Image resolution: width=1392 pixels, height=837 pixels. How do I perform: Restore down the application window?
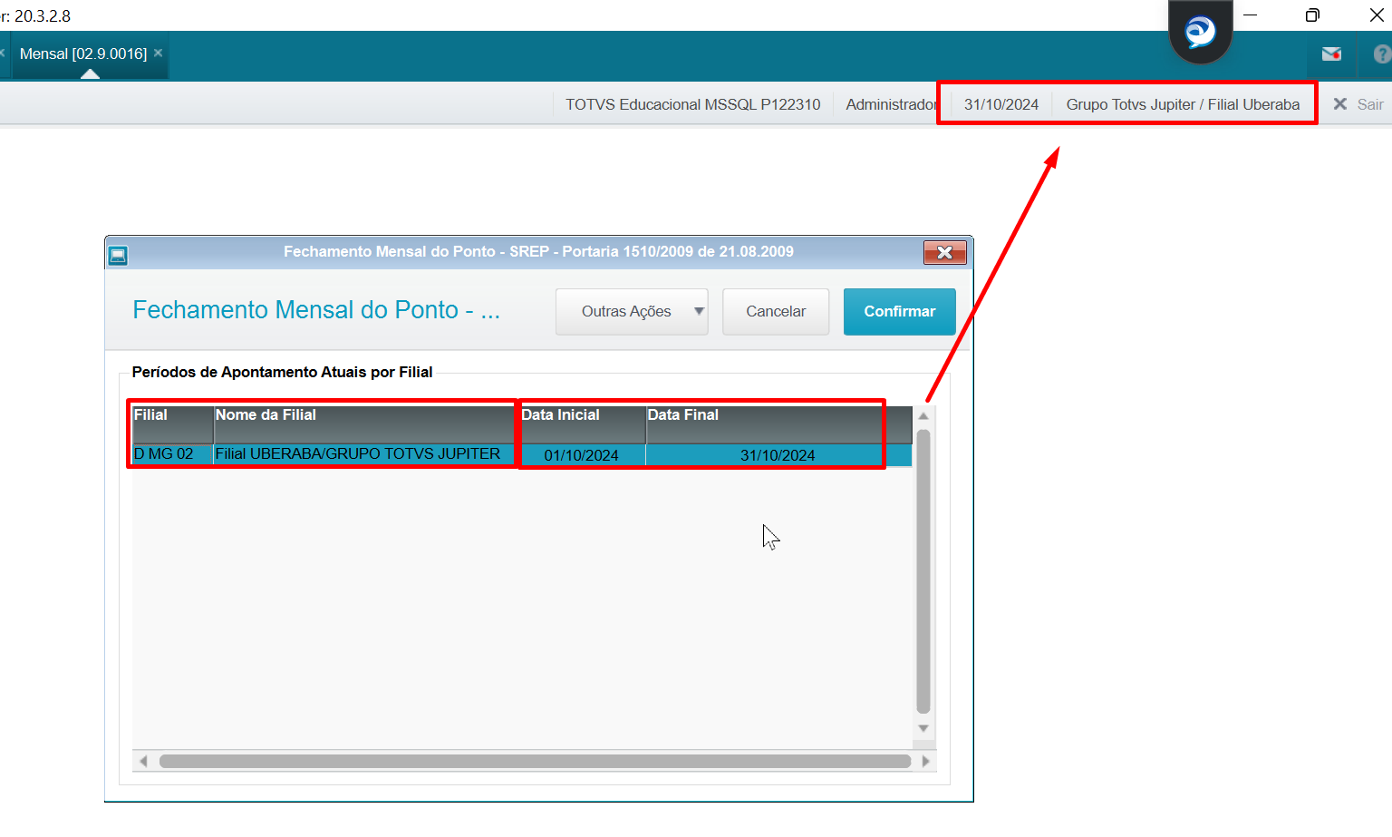coord(1312,15)
